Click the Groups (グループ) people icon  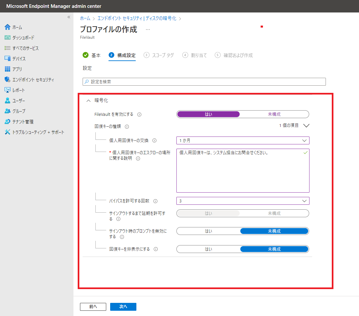click(7, 111)
